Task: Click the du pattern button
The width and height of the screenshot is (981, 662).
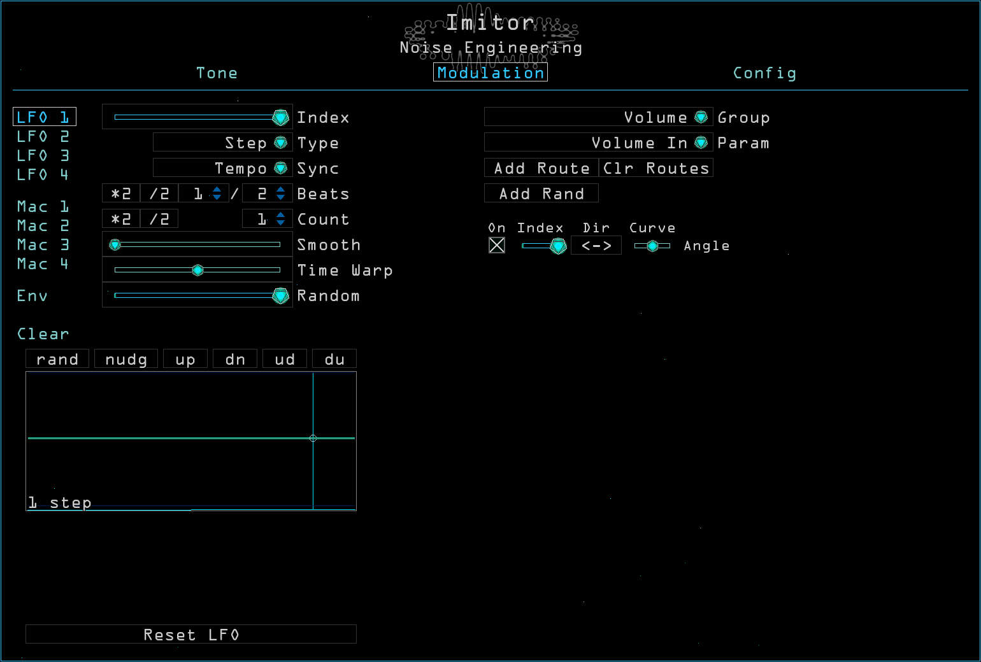Action: click(x=334, y=358)
